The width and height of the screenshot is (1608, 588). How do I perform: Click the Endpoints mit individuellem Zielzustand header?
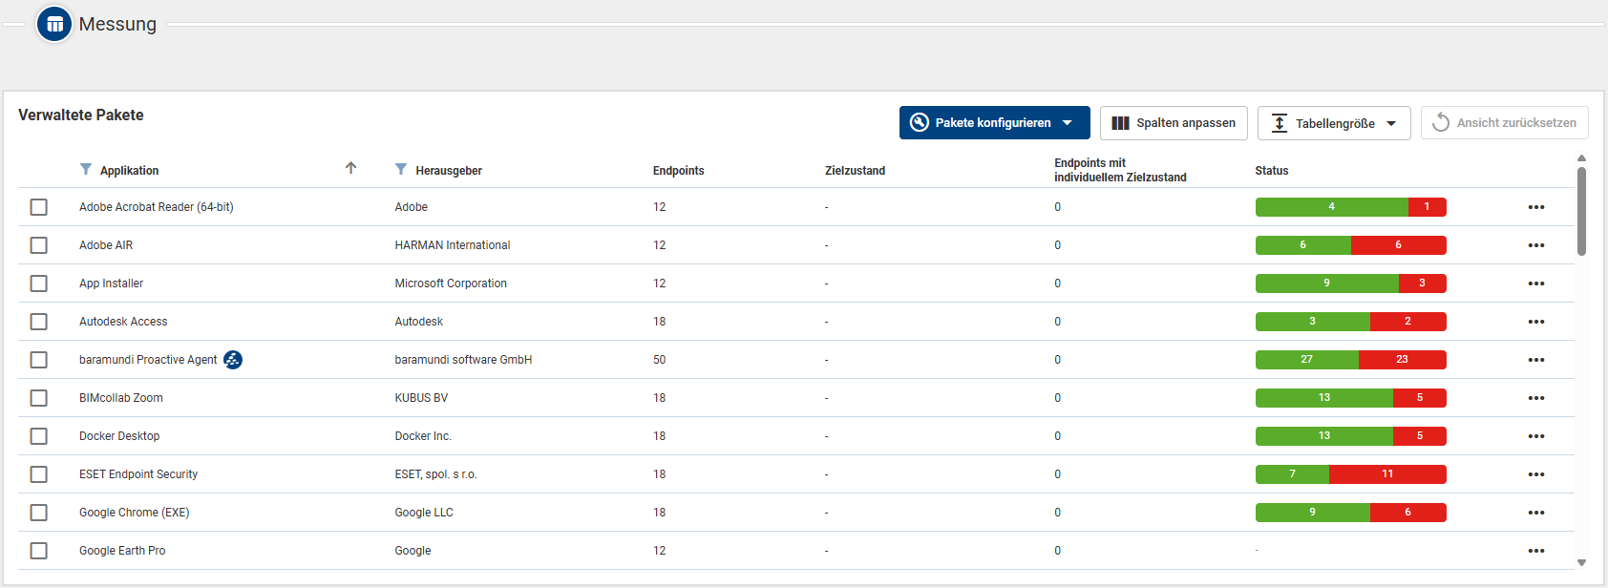[1120, 170]
